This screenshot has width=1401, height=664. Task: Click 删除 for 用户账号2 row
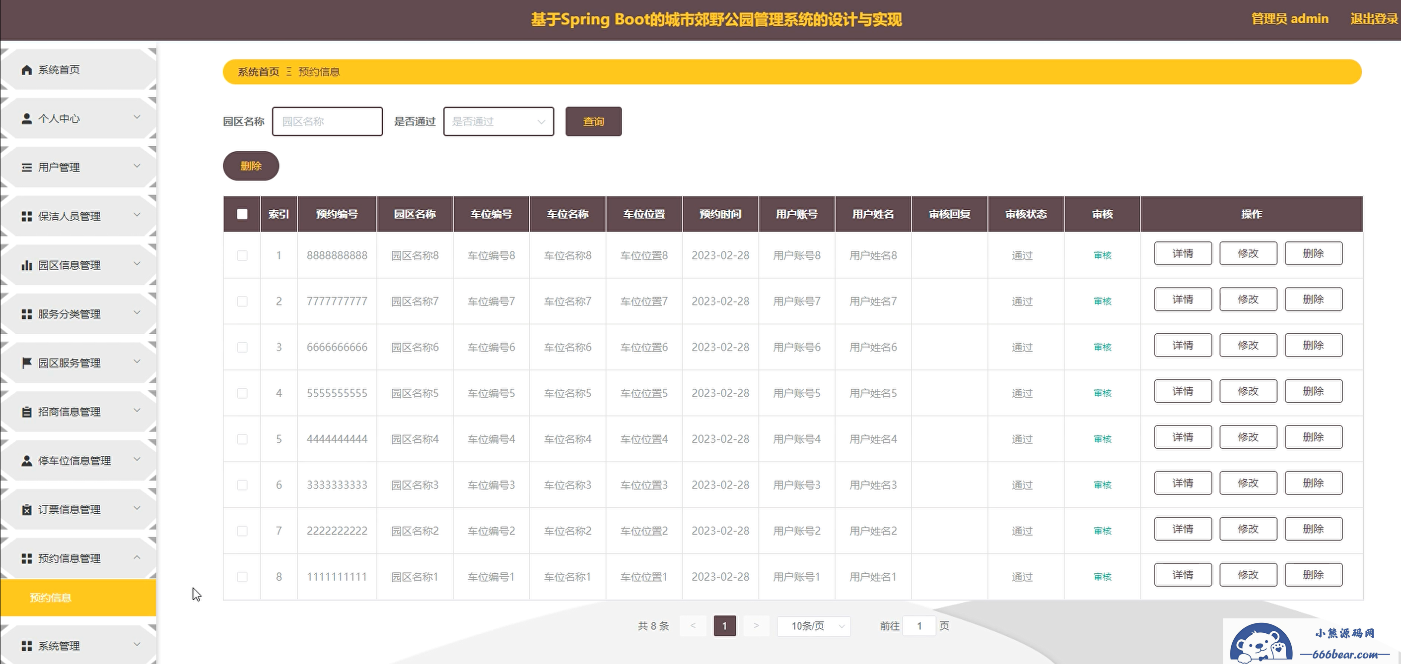pos(1314,529)
